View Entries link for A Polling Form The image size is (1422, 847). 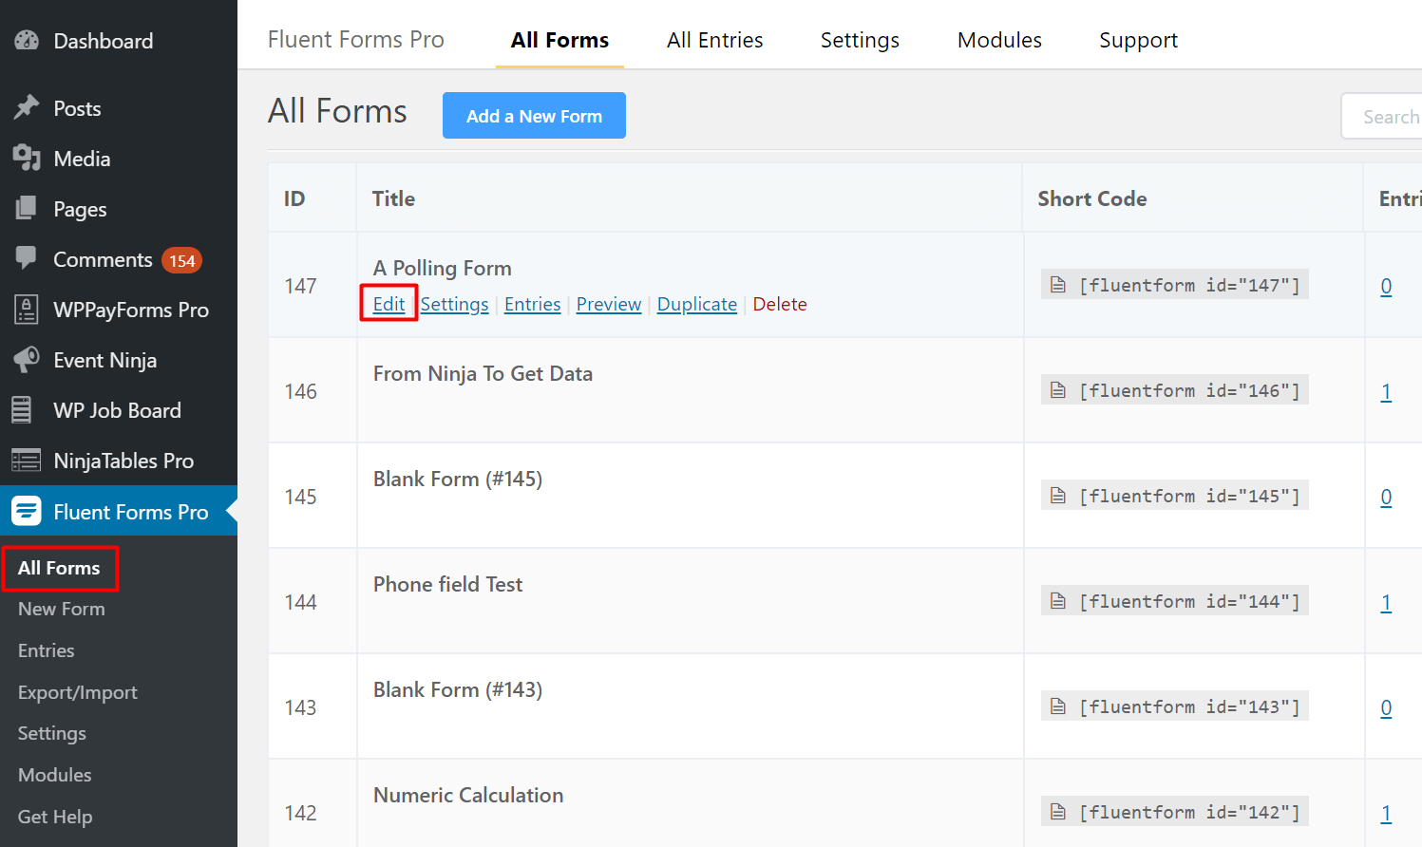532,304
